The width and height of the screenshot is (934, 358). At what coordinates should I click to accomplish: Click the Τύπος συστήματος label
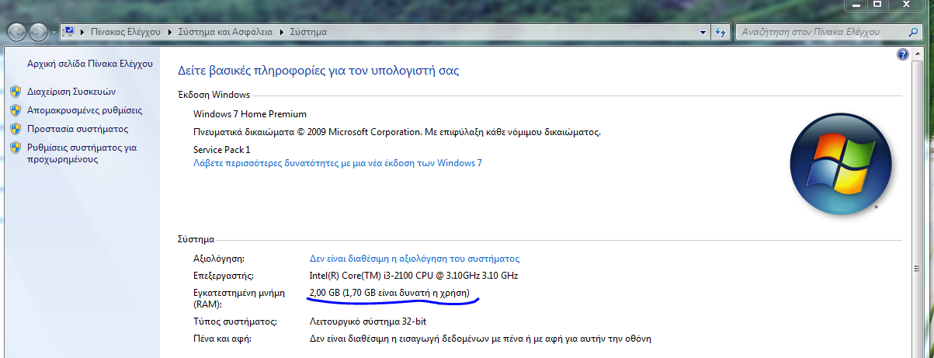click(x=234, y=322)
